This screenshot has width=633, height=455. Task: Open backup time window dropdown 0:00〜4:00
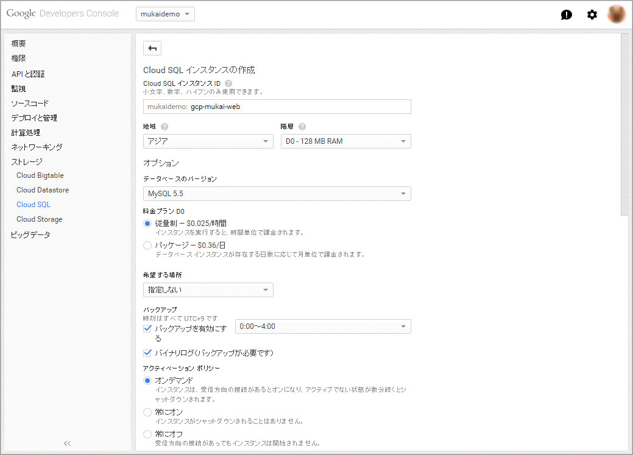(323, 326)
